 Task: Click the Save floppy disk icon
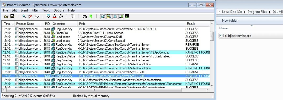12,16
